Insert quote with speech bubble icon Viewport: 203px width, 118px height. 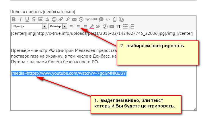coord(101,20)
